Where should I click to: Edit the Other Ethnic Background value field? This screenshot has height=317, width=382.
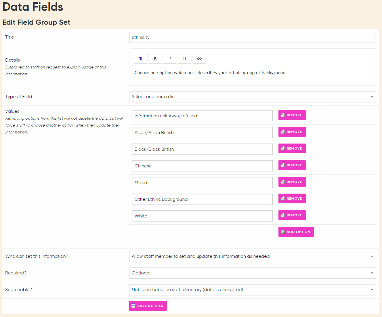pos(202,199)
